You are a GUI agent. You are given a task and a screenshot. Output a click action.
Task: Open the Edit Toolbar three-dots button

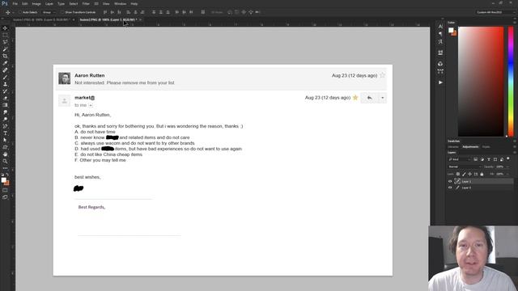tap(5, 168)
